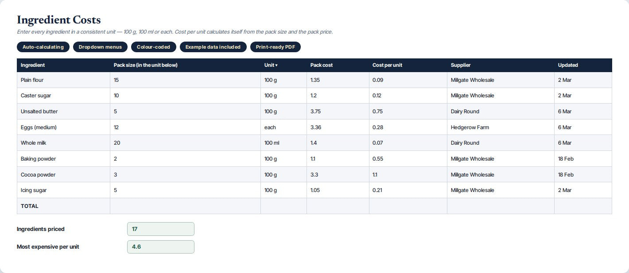Image resolution: width=629 pixels, height=273 pixels.
Task: Click the Pack size column header
Action: pos(185,65)
